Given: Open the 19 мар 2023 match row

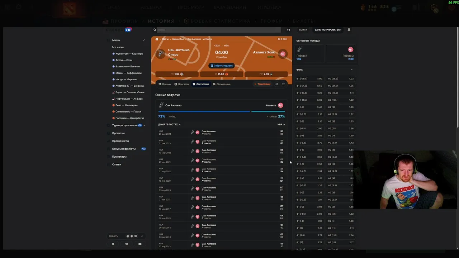Looking at the screenshot, I should tap(222, 151).
